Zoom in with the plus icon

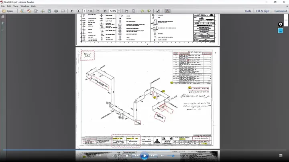pos(105,11)
